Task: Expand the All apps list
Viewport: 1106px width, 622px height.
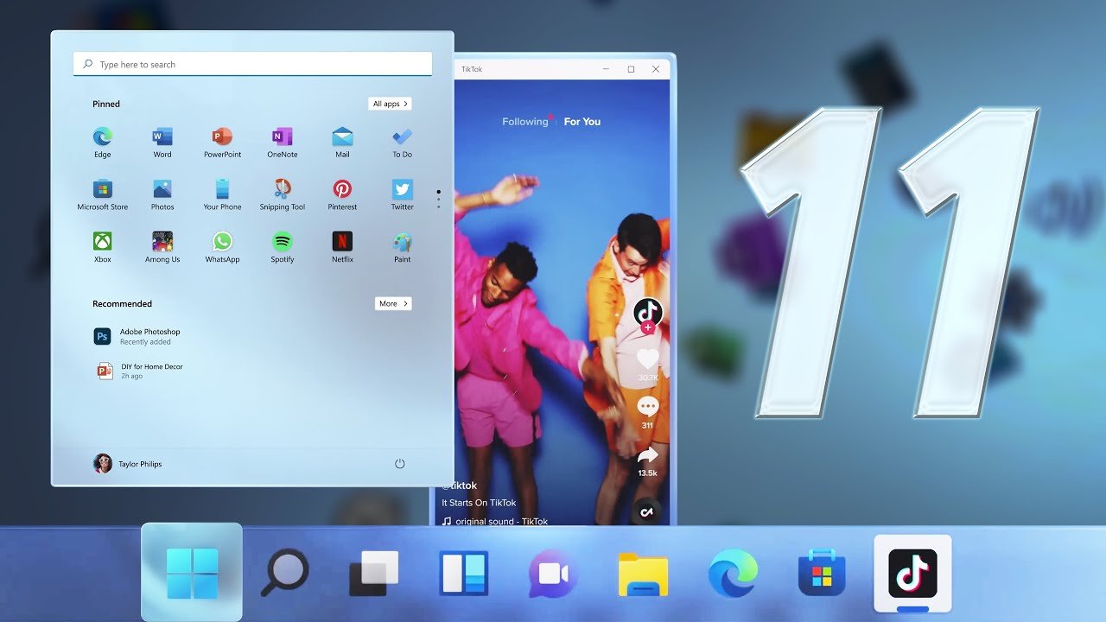Action: click(390, 104)
